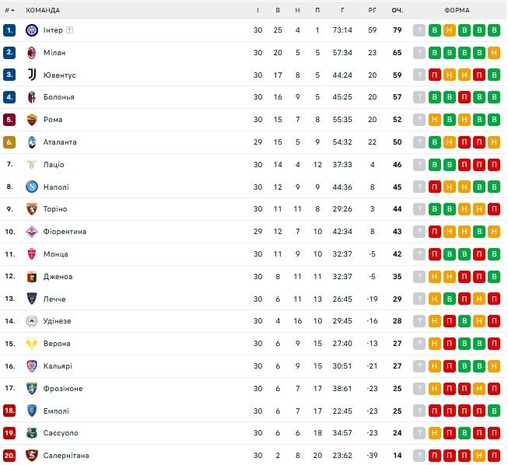Sort by the РГ goal difference header
The image size is (508, 465).
pyautogui.click(x=372, y=10)
